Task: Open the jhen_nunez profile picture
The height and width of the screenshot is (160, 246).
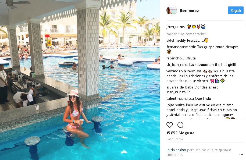Action: 172,10
